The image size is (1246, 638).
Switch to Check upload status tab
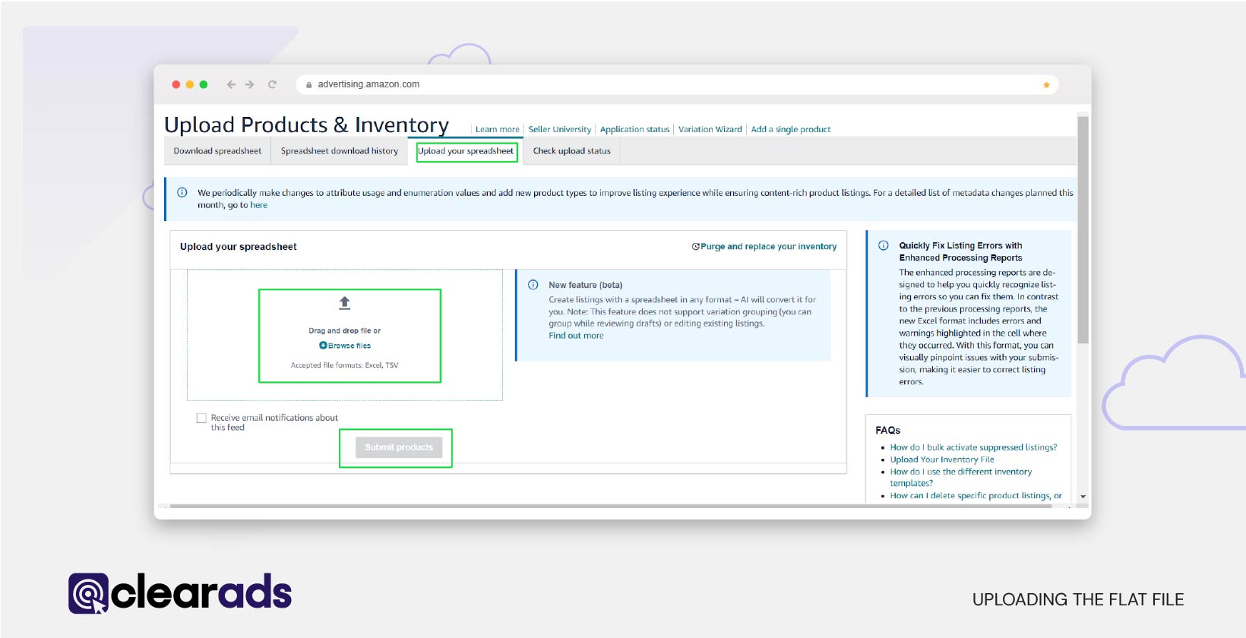571,151
